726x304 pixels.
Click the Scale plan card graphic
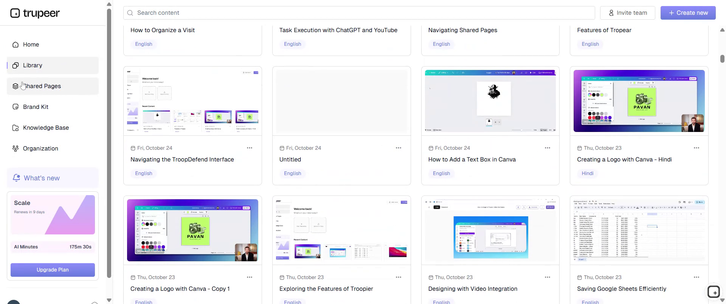[53, 215]
